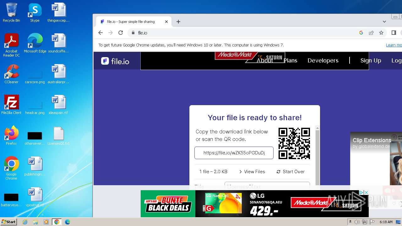Open Internet Explorer from the taskbar
The height and width of the screenshot is (226, 402).
(x=25, y=222)
